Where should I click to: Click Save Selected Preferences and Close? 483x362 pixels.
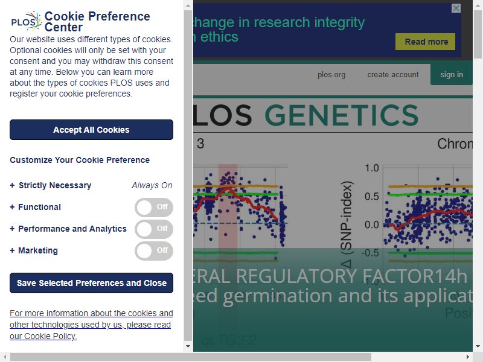tap(92, 283)
